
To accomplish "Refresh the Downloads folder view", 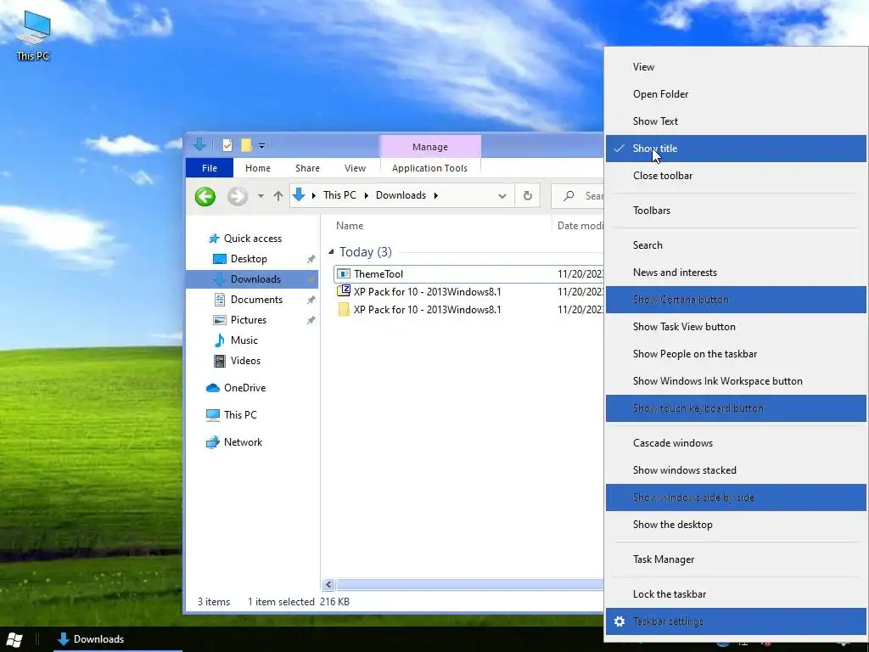I will pyautogui.click(x=528, y=196).
